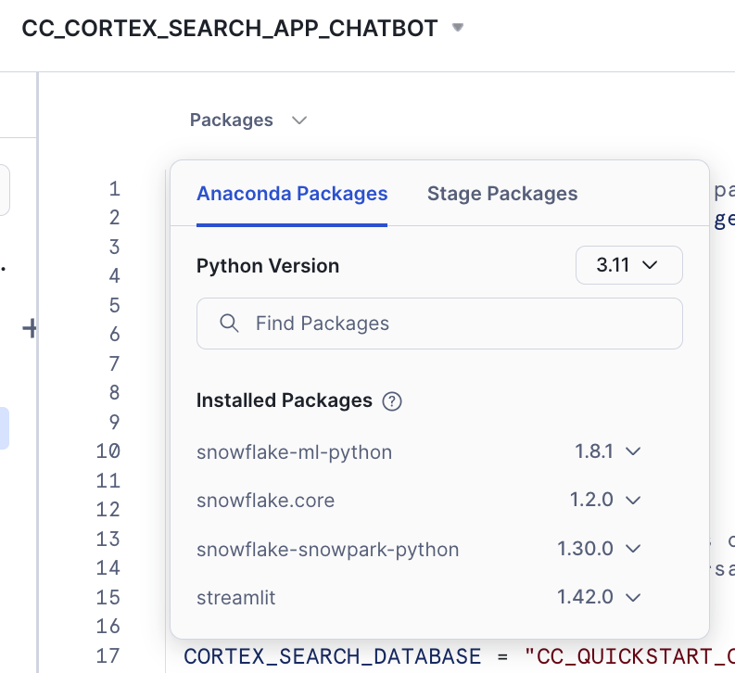Viewport: 735px width, 673px height.
Task: Open streamlit version 1.42.0 dropdown
Action: coord(599,597)
